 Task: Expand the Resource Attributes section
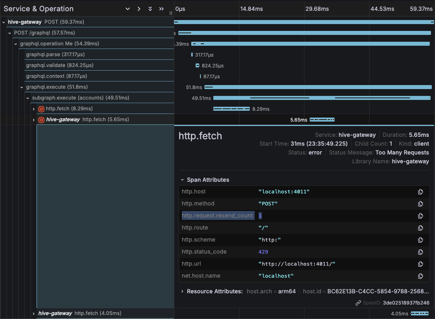click(x=182, y=291)
